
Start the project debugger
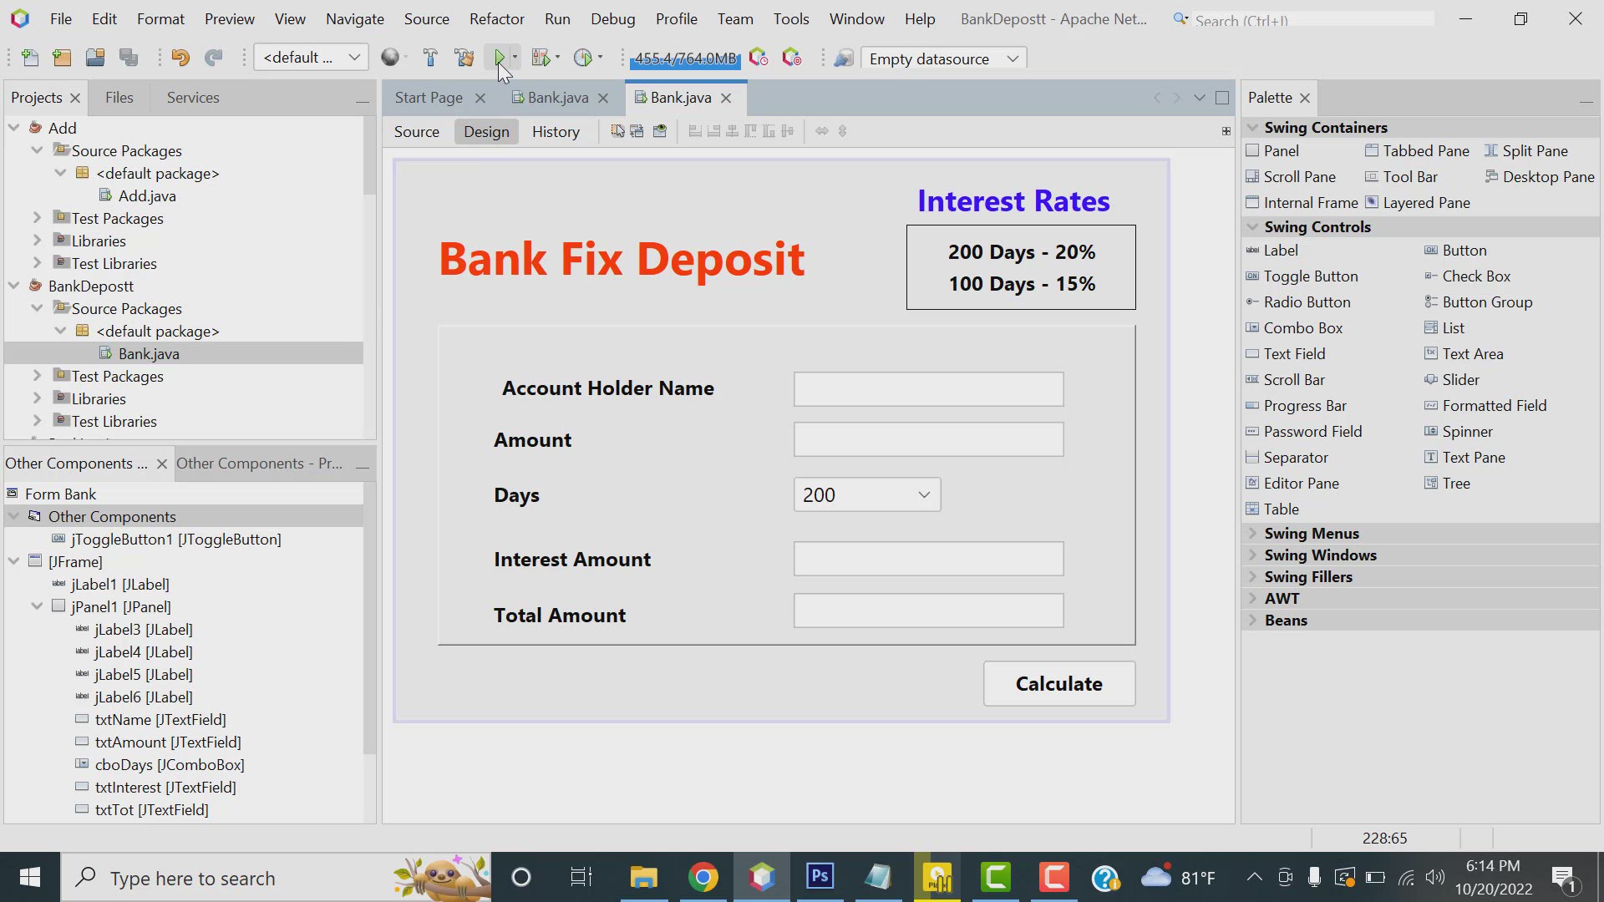(541, 57)
